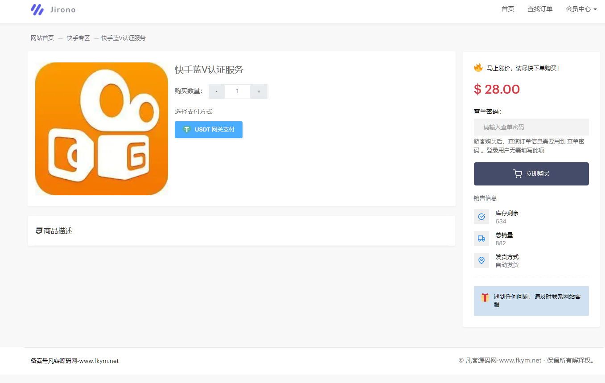Click the quantity input field showing 1
Screen dimensions: 605x383
[x=238, y=91]
